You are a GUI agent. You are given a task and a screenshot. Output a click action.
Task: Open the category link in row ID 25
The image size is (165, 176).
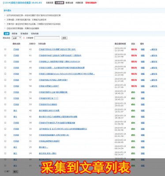15,147
